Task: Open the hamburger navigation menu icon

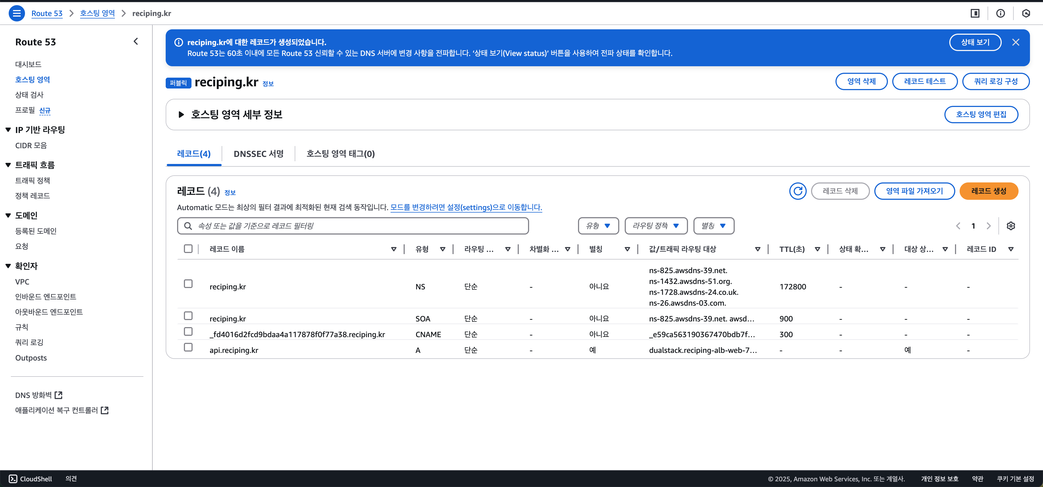Action: [x=17, y=13]
